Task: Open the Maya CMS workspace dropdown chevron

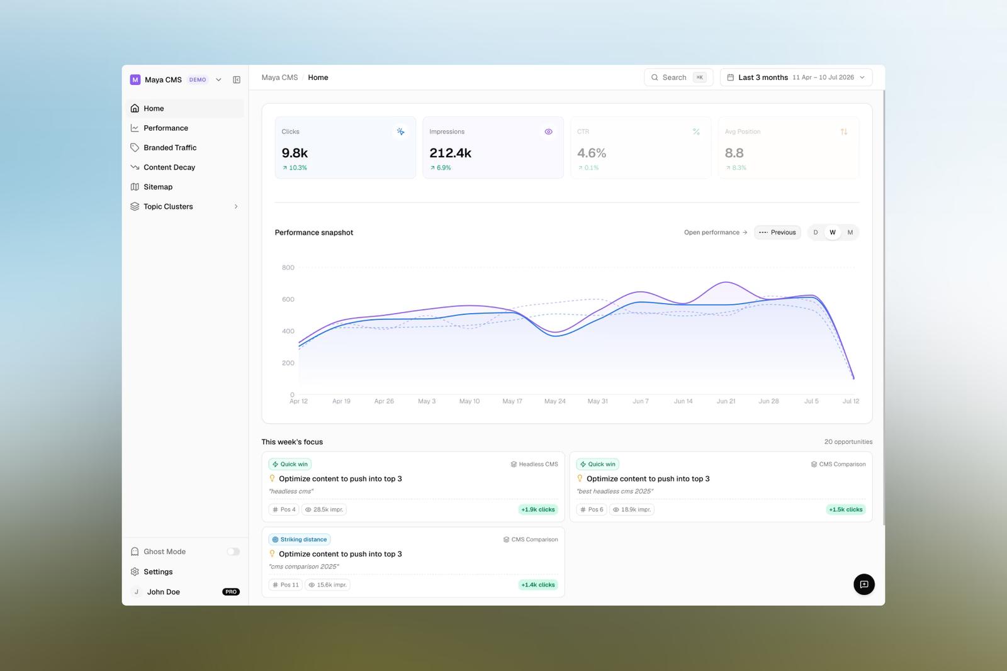Action: click(x=218, y=80)
